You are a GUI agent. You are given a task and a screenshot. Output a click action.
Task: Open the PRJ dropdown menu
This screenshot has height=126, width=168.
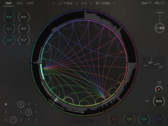160,3
